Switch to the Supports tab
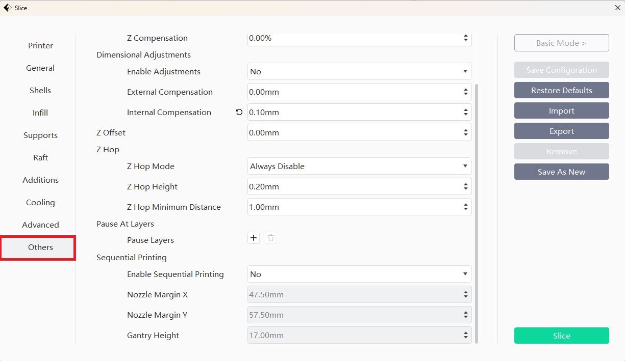This screenshot has width=625, height=361. 40,135
